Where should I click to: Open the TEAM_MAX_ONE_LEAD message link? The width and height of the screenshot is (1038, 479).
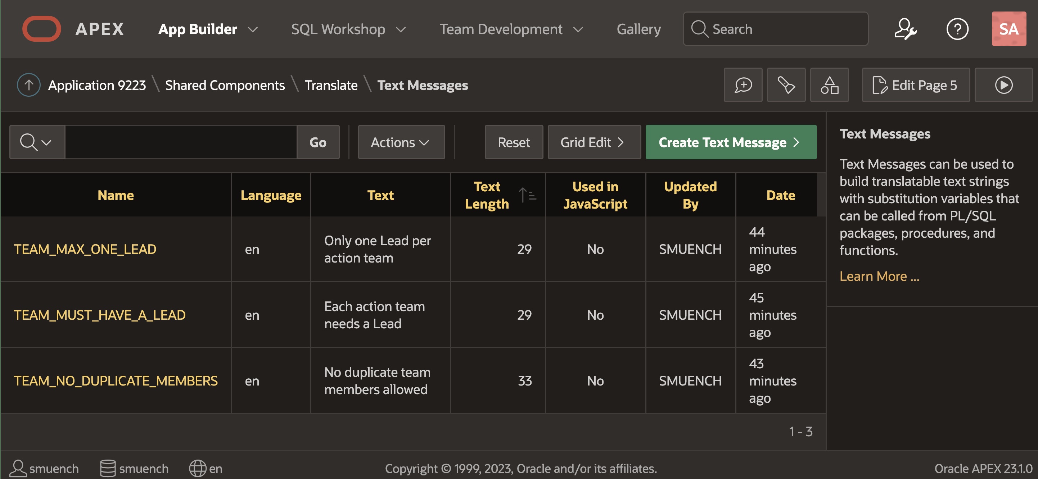(85, 249)
